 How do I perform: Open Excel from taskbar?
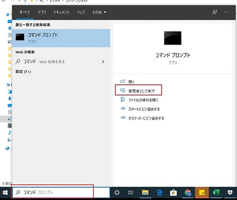(216, 192)
